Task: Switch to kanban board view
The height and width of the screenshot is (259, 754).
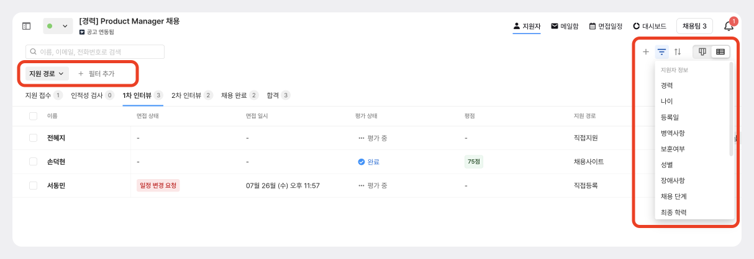Action: [702, 52]
